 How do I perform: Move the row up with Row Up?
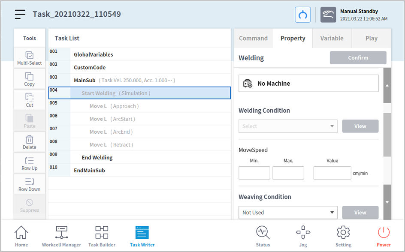(x=29, y=163)
